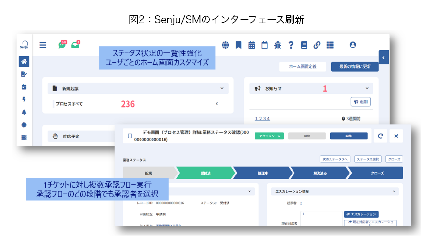Click the 編集 button
Screen dimensions: 433x250
(348, 136)
